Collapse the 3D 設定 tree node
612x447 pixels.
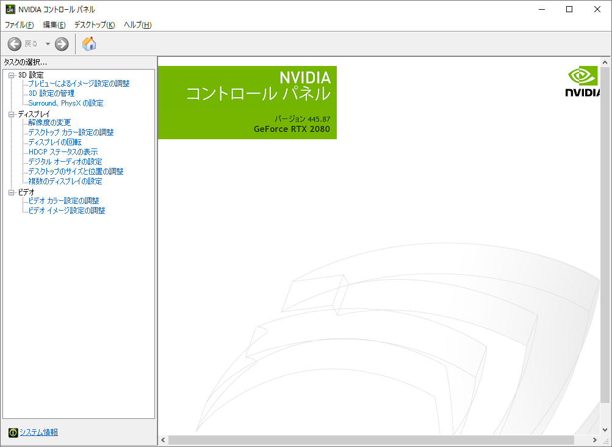pyautogui.click(x=12, y=75)
